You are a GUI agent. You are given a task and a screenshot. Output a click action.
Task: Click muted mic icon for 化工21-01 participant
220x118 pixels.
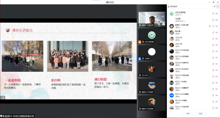(x=213, y=83)
